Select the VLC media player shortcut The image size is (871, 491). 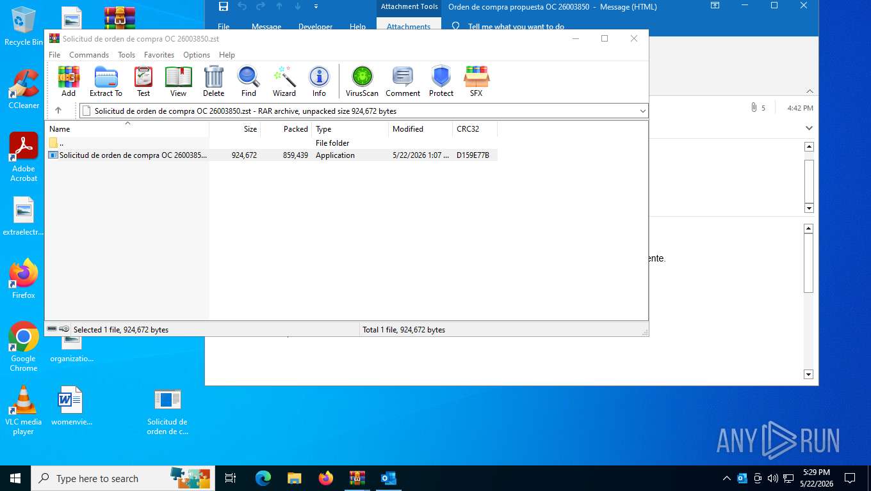point(24,410)
